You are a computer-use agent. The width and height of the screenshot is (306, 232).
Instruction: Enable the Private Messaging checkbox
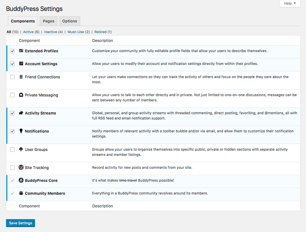[x=12, y=95]
